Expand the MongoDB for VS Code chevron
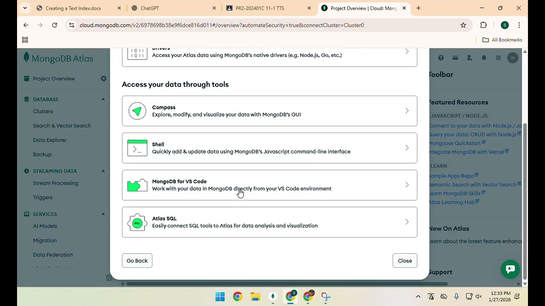Image resolution: width=545 pixels, height=306 pixels. [x=407, y=185]
